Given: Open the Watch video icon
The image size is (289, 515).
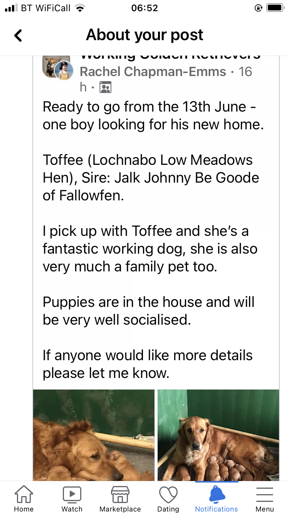Looking at the screenshot, I should click(72, 495).
